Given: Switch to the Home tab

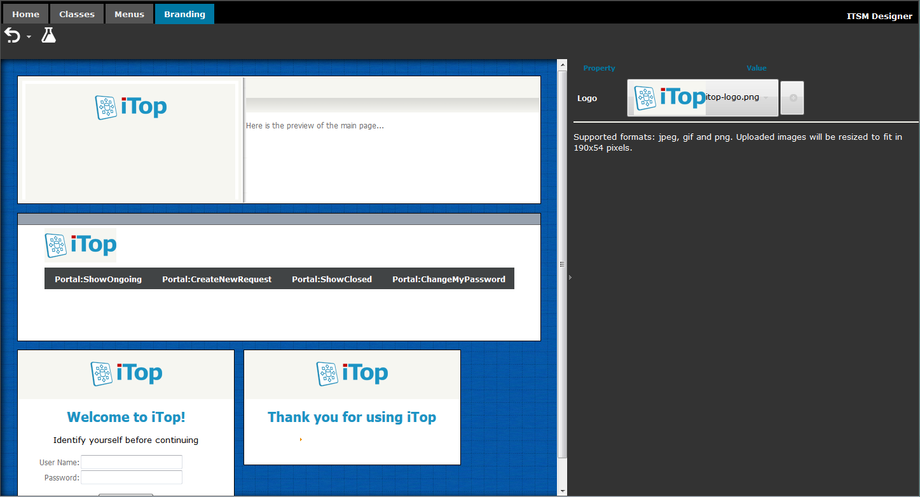Looking at the screenshot, I should pyautogui.click(x=25, y=14).
